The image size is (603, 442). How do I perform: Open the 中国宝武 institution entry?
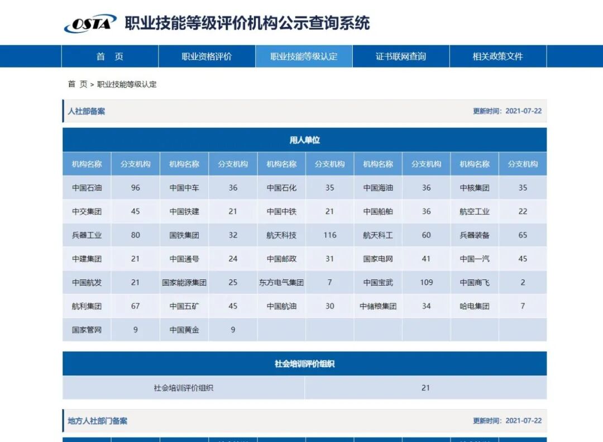tap(378, 283)
